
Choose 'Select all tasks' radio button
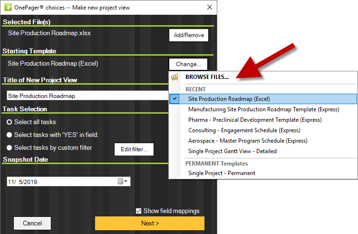click(10, 122)
